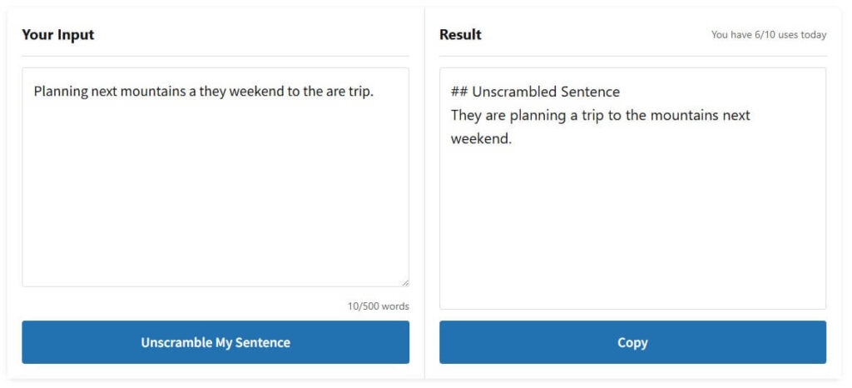Copy the unscrambled result
This screenshot has width=852, height=388.
tap(632, 342)
